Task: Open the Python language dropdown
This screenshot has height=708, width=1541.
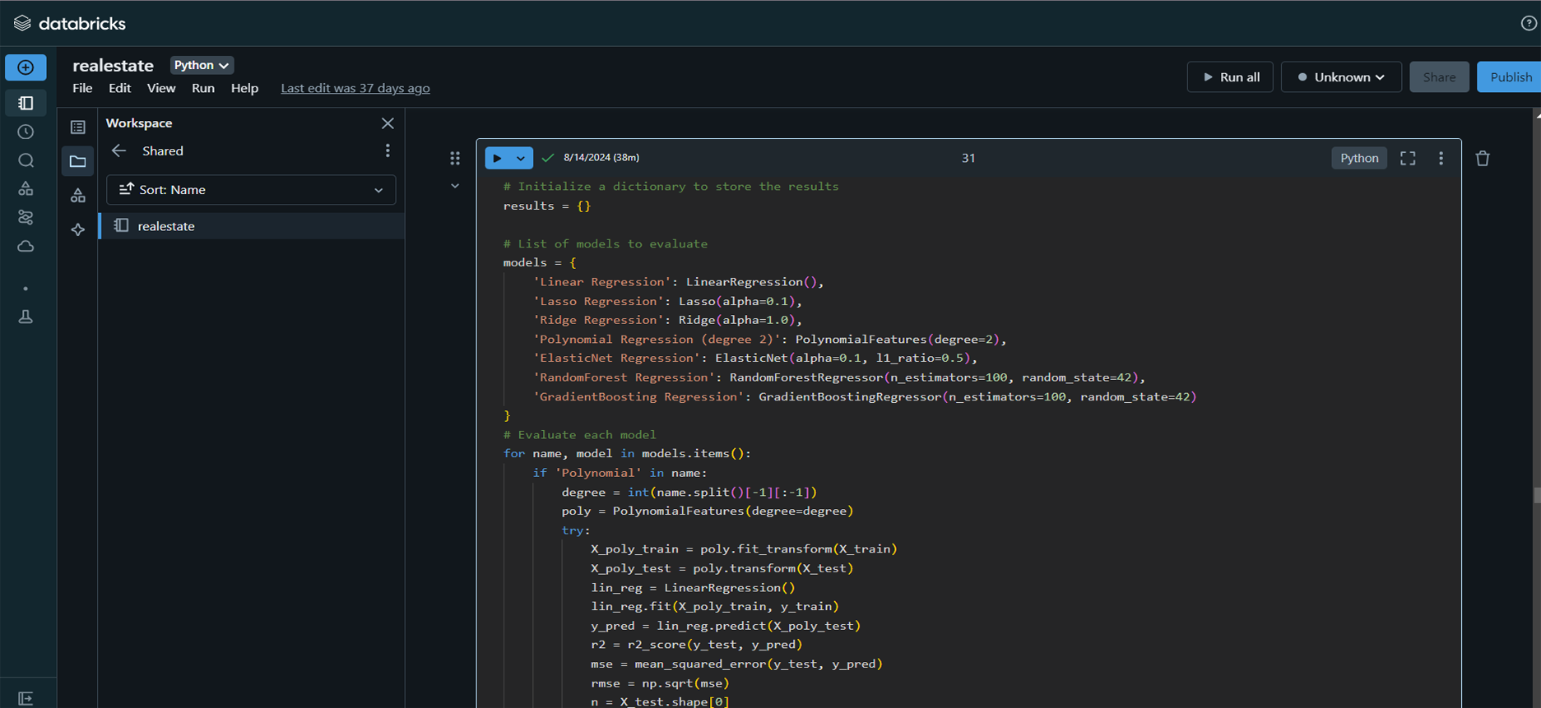Action: (201, 65)
